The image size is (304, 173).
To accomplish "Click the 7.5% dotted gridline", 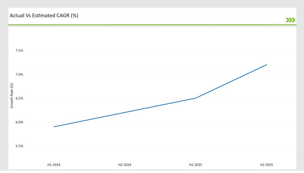I will (x=159, y=50).
